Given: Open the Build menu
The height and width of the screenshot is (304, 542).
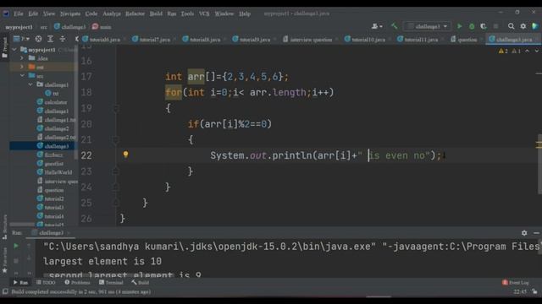Looking at the screenshot, I should 156,14.
